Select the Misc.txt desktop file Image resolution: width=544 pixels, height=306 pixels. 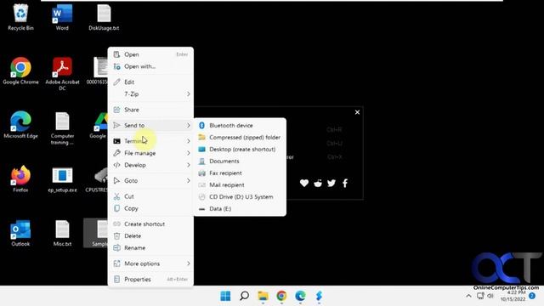[x=62, y=233]
